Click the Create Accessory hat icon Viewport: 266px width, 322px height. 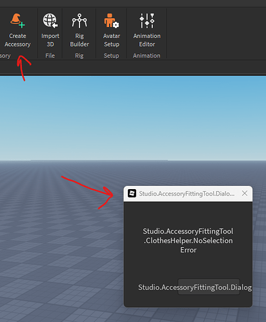[17, 21]
